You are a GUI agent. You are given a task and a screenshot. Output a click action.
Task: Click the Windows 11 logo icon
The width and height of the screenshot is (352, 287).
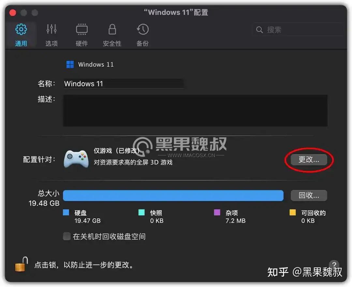point(69,64)
